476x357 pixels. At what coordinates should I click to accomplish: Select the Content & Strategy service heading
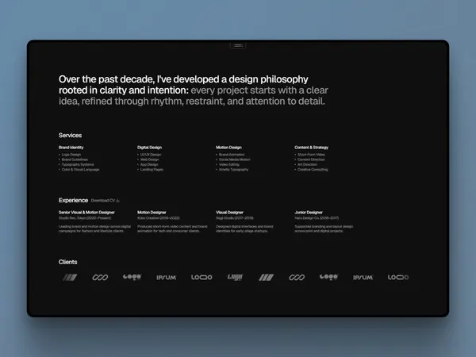click(311, 148)
